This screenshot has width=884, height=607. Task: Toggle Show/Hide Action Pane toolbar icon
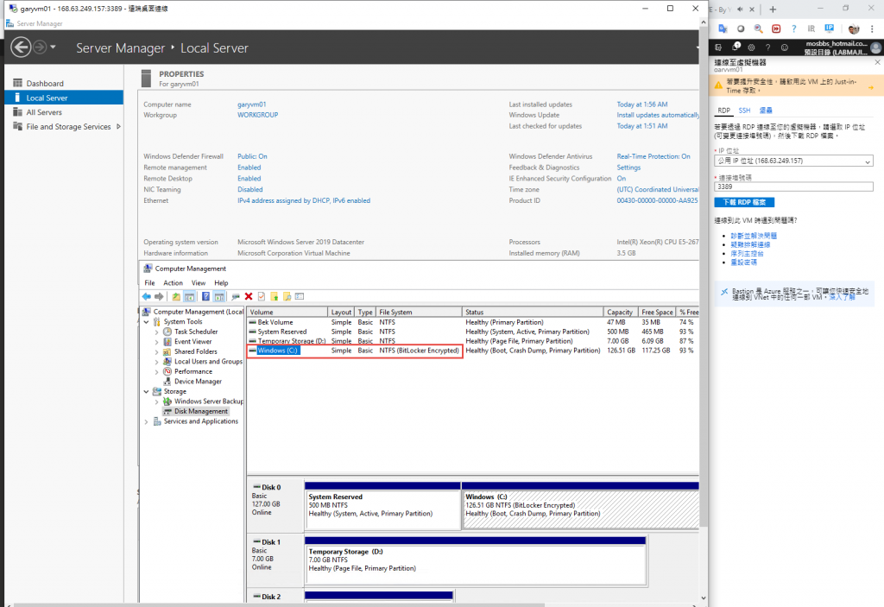218,296
